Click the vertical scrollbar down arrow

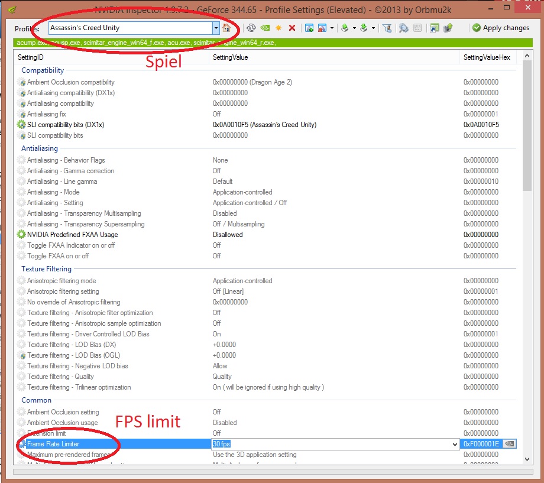527,459
